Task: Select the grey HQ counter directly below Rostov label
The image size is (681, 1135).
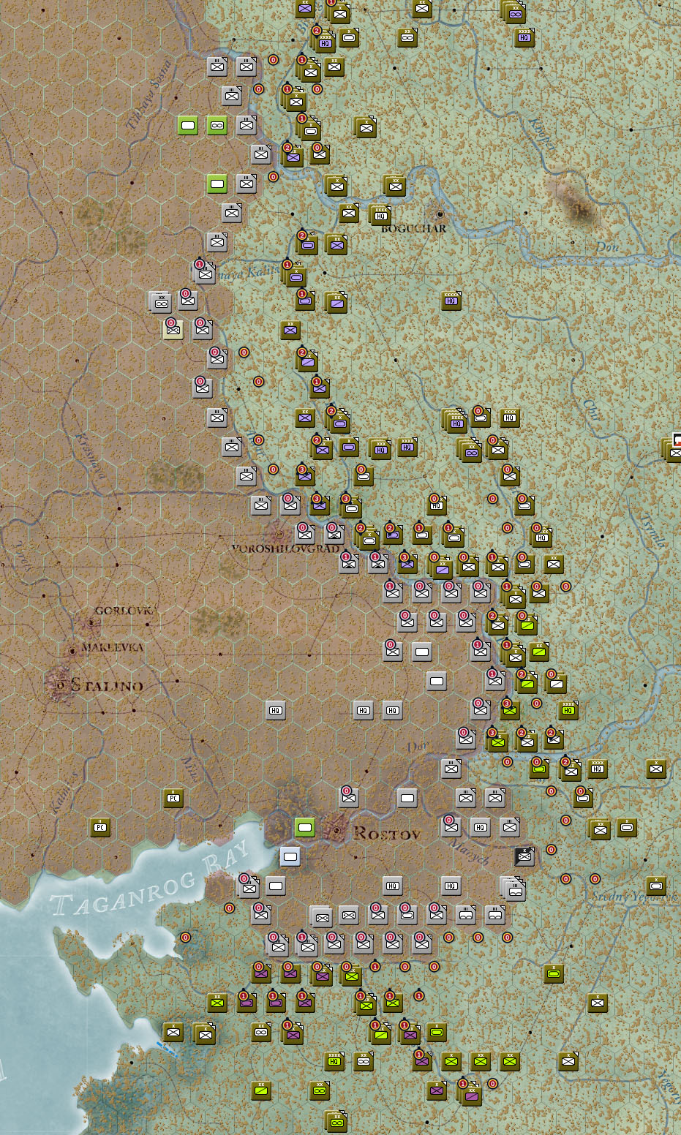Action: pos(393,886)
